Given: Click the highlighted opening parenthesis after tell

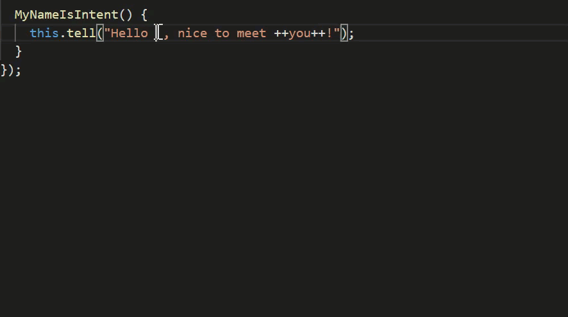Looking at the screenshot, I should (x=99, y=33).
